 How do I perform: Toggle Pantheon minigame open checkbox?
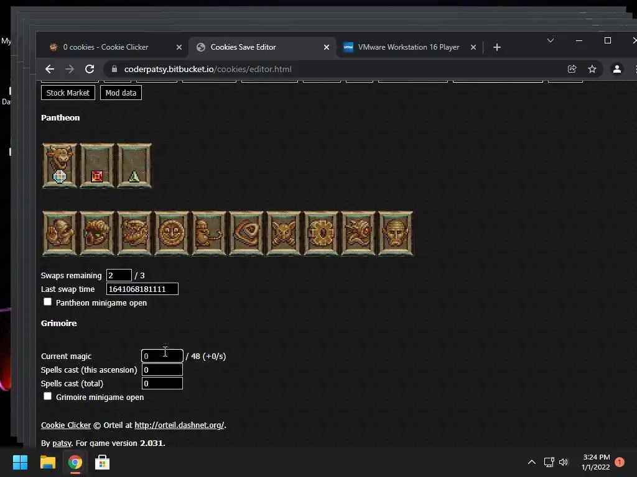click(47, 302)
